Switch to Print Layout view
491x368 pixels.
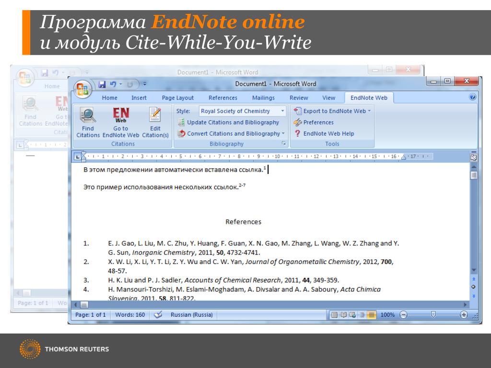334,315
